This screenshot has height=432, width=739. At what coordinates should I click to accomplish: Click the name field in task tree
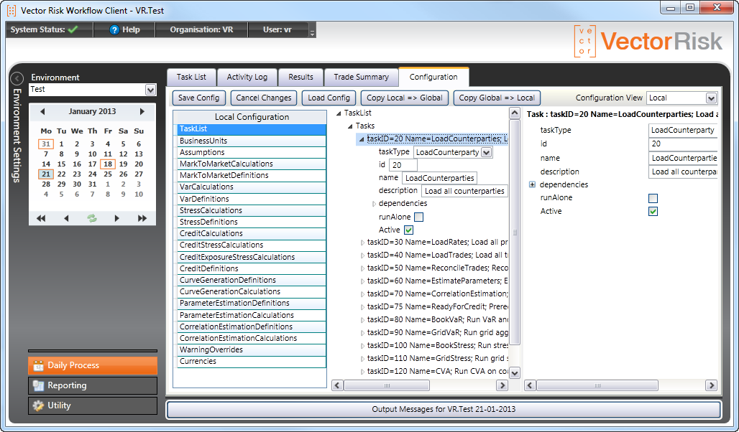(440, 178)
